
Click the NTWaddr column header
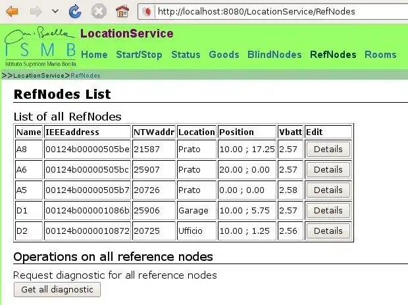pyautogui.click(x=154, y=132)
